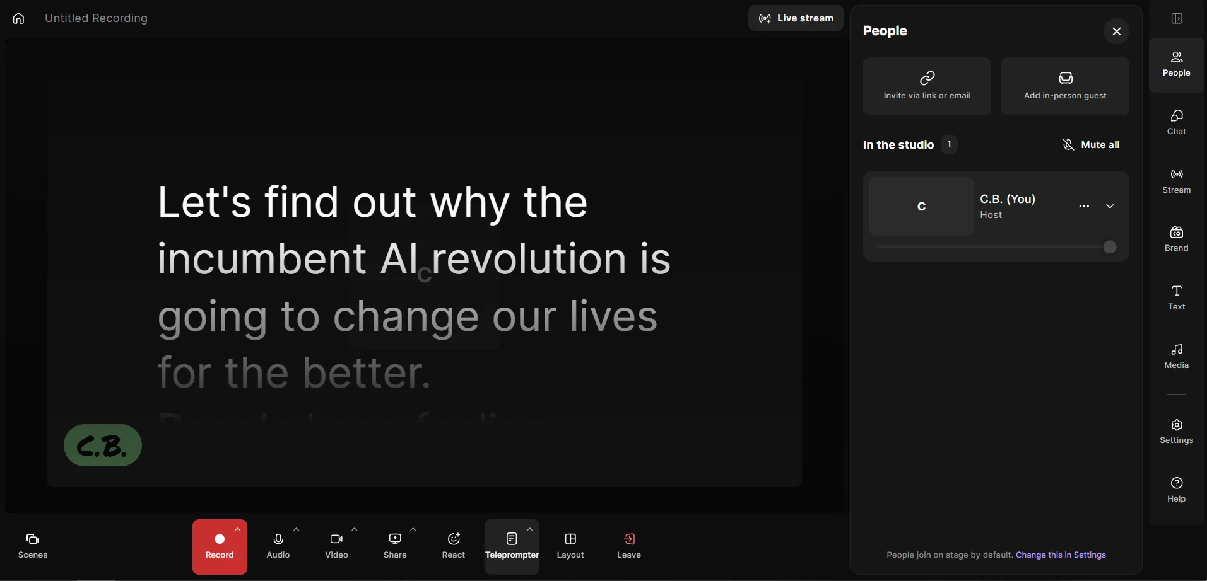This screenshot has width=1207, height=581.
Task: Open the Scenes panel
Action: click(33, 546)
